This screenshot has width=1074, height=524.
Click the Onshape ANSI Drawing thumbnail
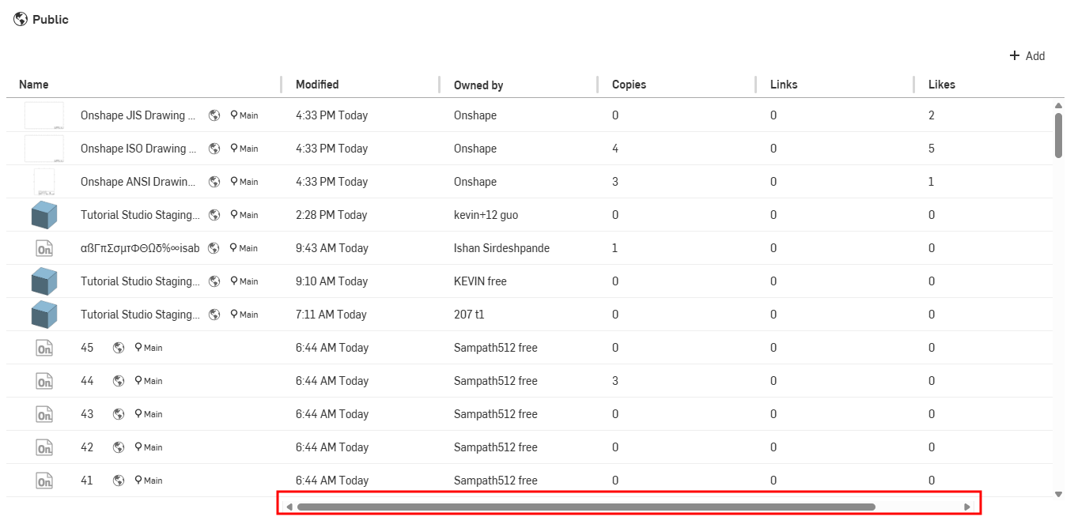(x=44, y=181)
